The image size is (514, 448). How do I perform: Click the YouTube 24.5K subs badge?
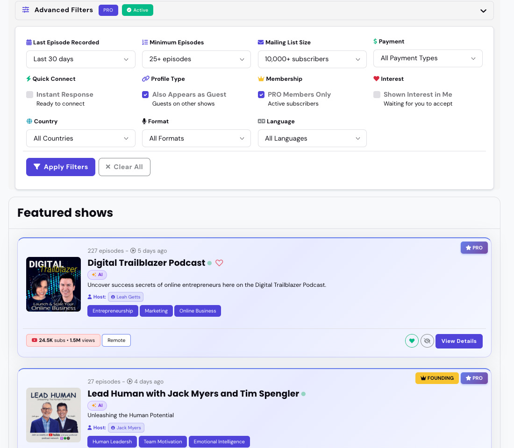[x=63, y=340]
